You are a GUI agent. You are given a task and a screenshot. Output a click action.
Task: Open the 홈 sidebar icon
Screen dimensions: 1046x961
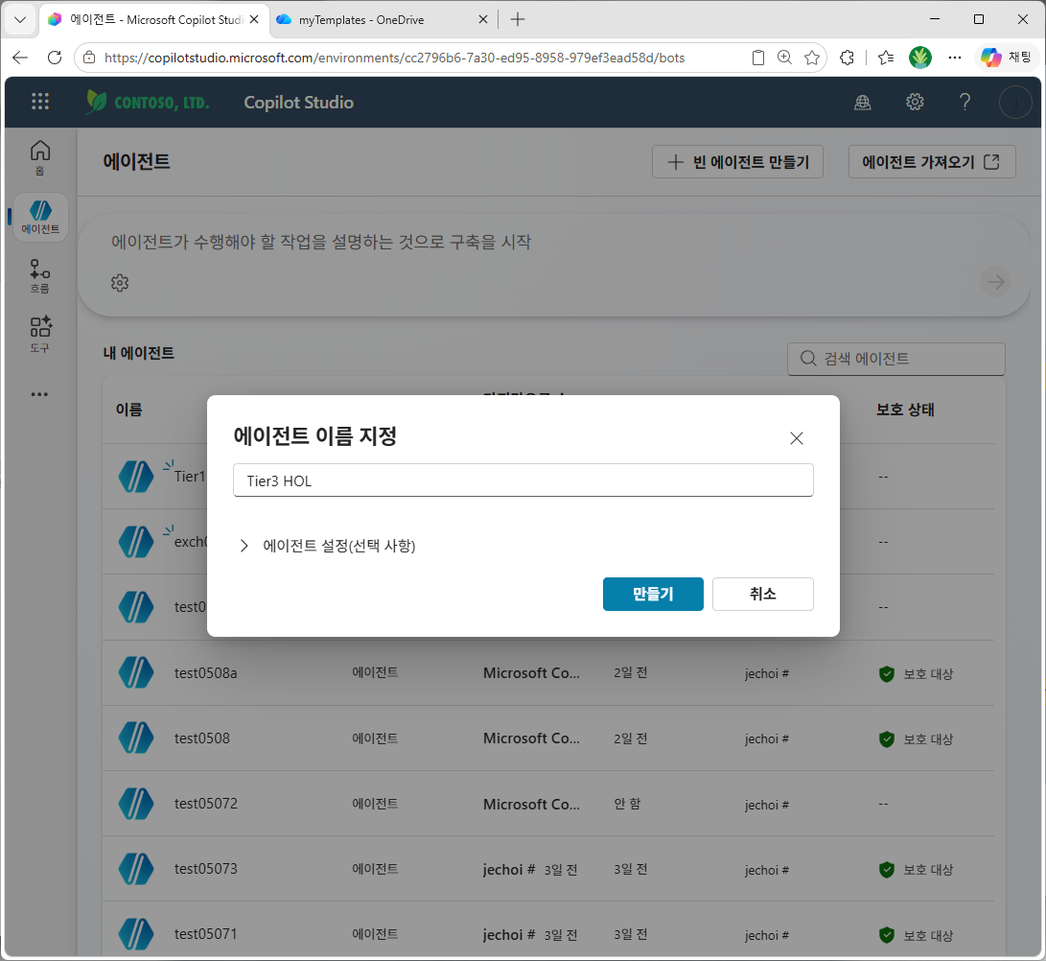point(40,158)
